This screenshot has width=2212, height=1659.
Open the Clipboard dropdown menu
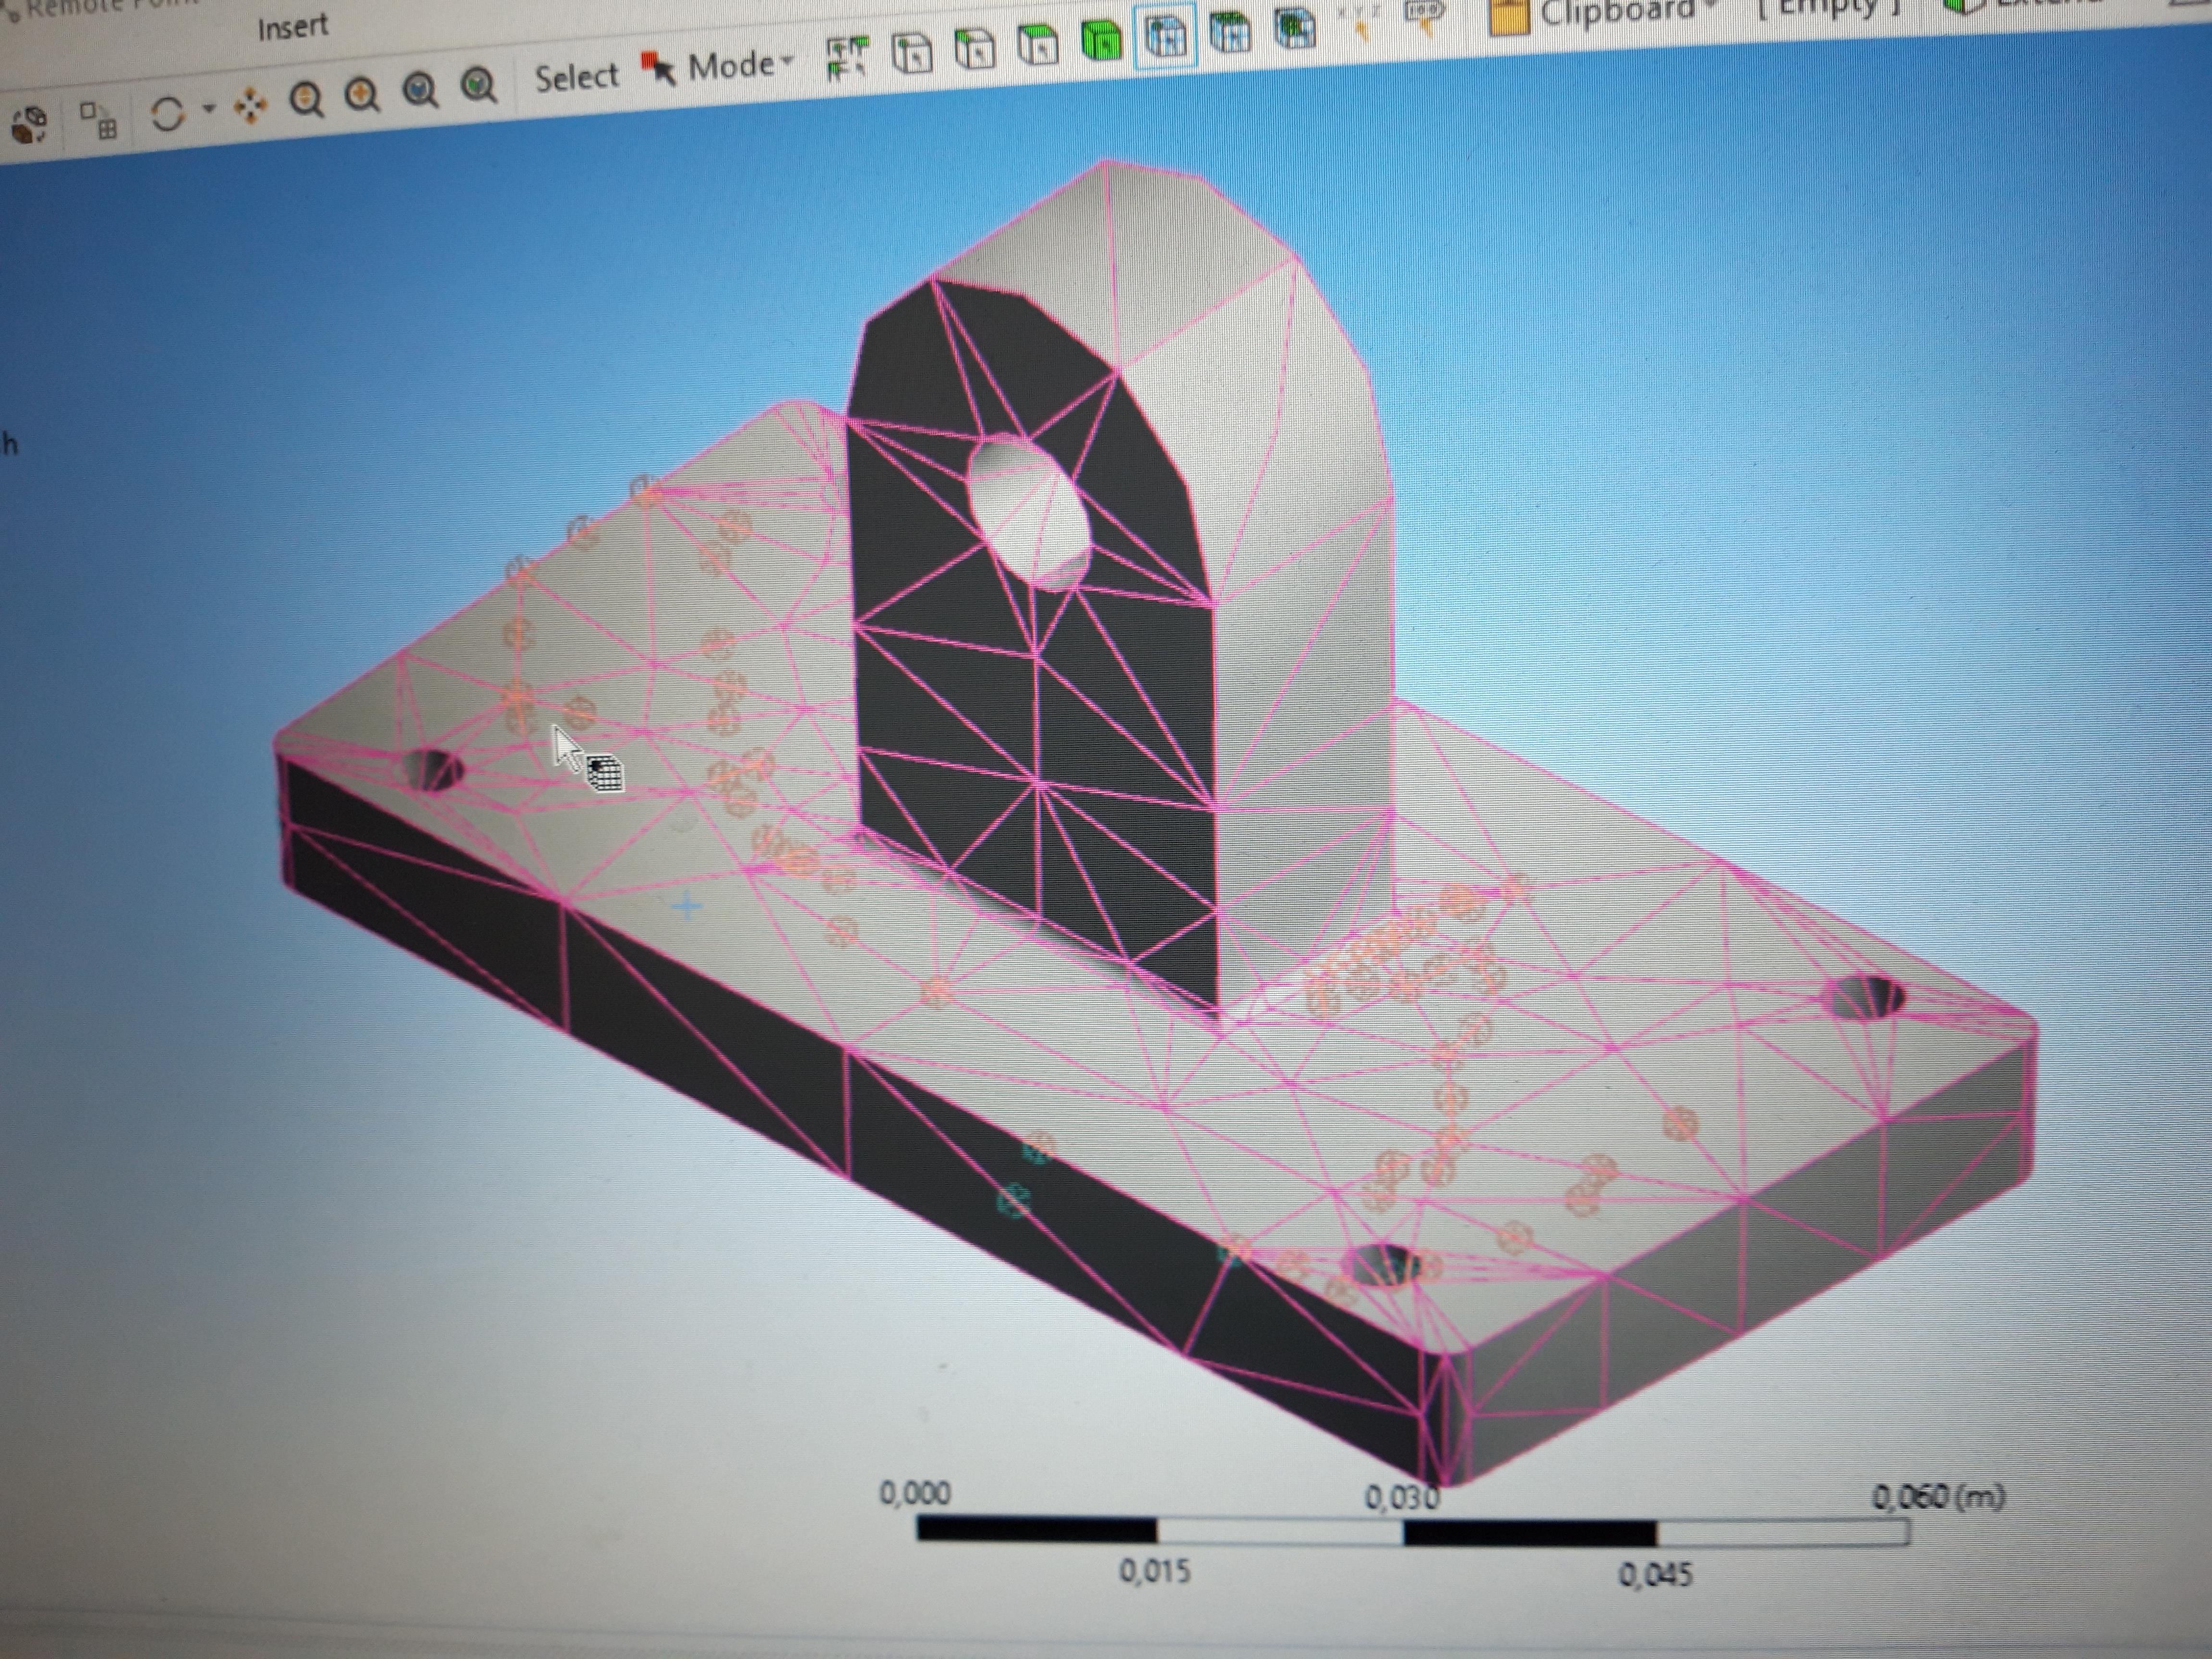[x=1627, y=12]
